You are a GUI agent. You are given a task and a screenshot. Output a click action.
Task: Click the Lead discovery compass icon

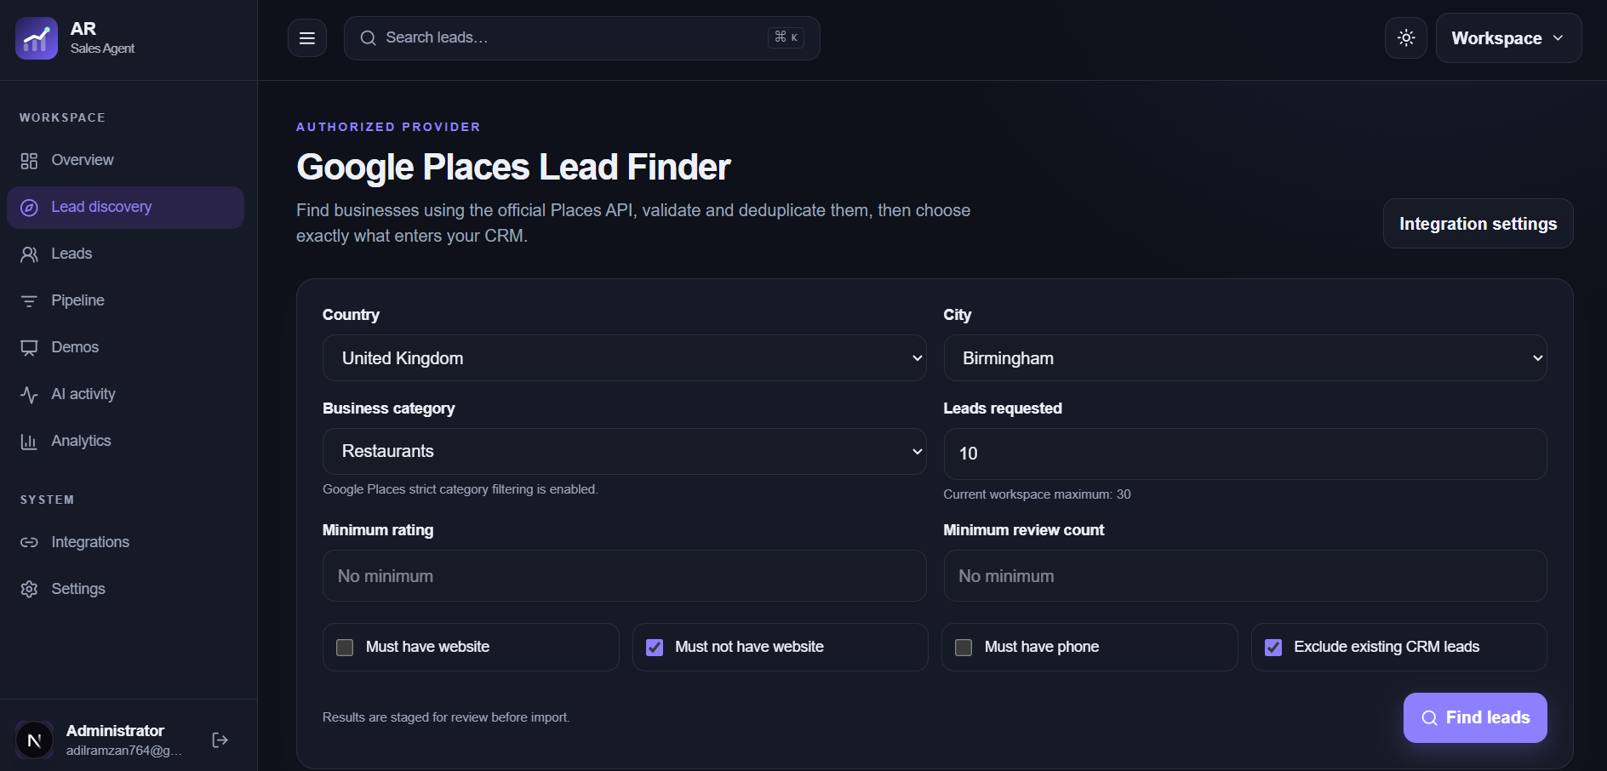click(29, 208)
